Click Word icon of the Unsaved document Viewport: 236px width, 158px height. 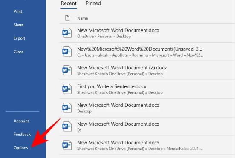[67, 52]
